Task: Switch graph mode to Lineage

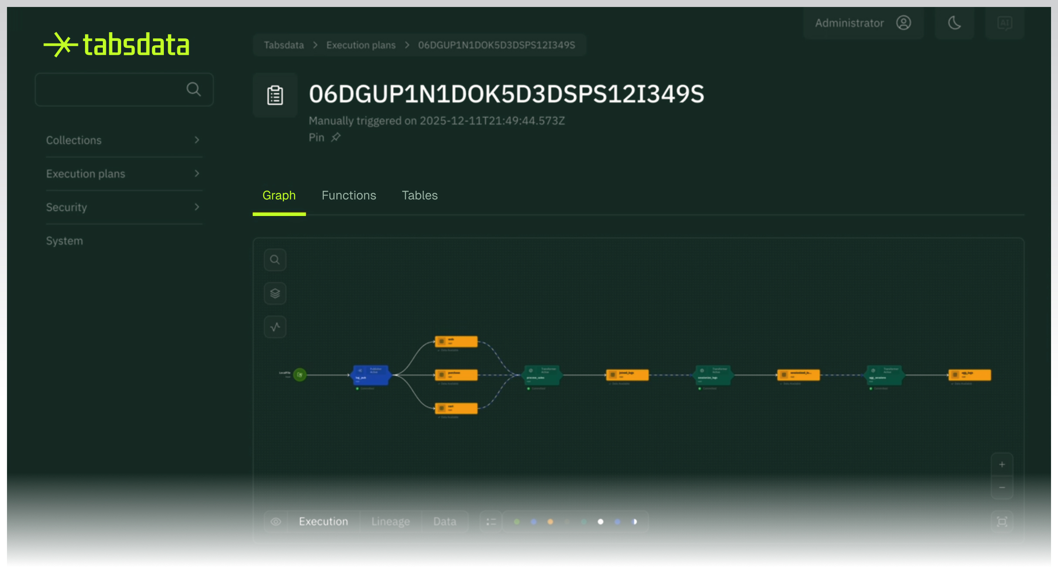Action: pyautogui.click(x=390, y=522)
